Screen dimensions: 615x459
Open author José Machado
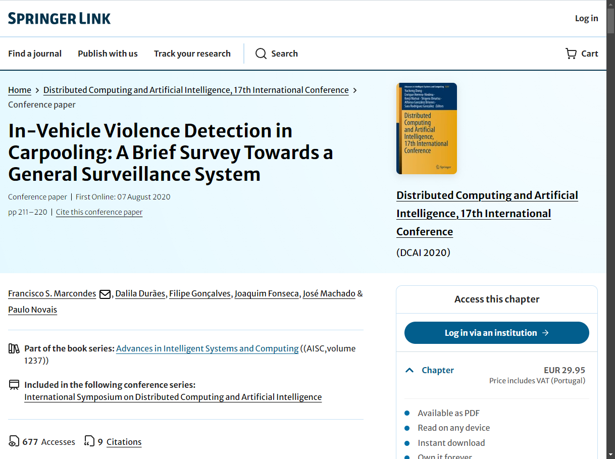point(329,293)
